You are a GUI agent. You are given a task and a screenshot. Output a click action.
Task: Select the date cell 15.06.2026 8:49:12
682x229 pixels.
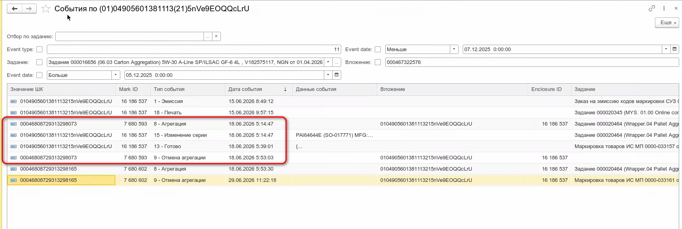pos(258,101)
